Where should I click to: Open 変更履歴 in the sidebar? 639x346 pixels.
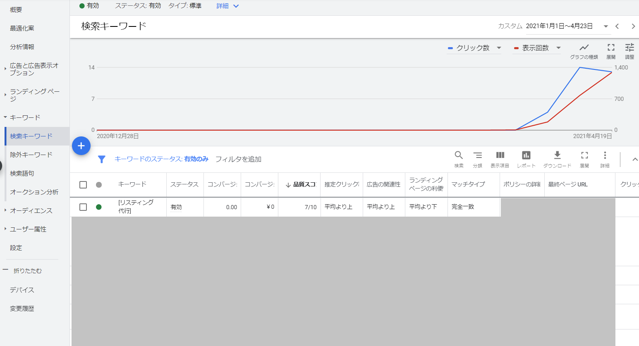pyautogui.click(x=22, y=308)
